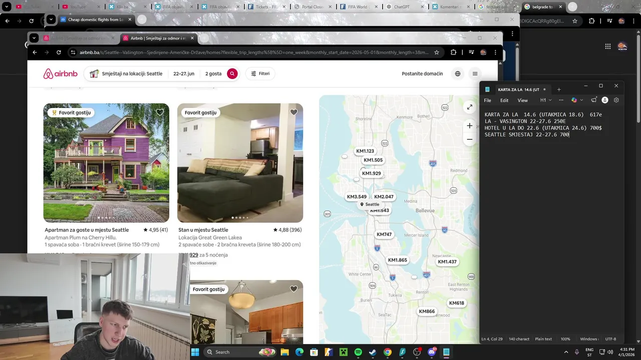
Task: Click the 100% zoom status in Notepad
Action: tap(565, 339)
